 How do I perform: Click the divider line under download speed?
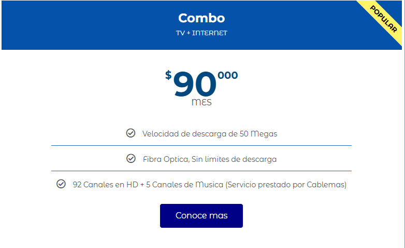201,146
